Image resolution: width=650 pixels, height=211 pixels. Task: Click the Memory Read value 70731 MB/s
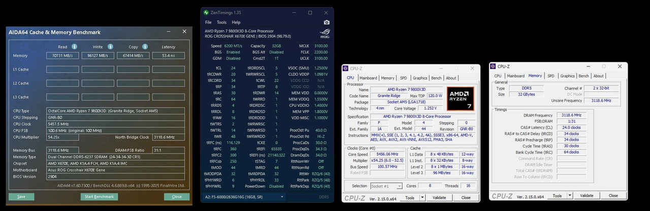pyautogui.click(x=62, y=55)
